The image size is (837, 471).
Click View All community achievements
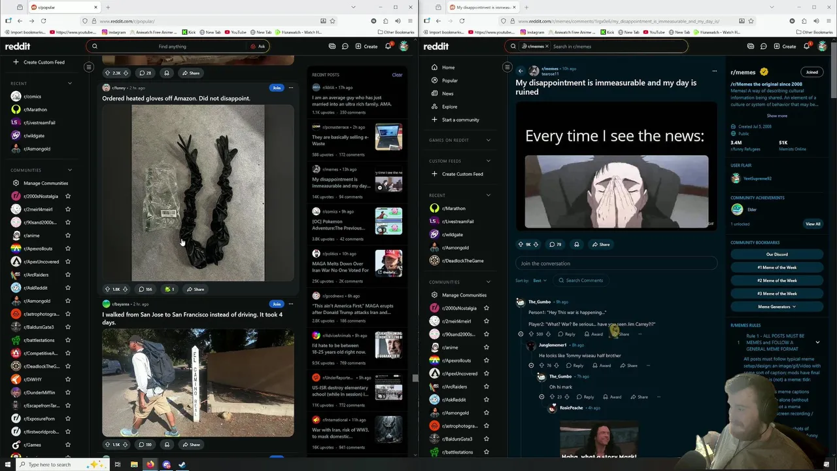[x=813, y=224]
